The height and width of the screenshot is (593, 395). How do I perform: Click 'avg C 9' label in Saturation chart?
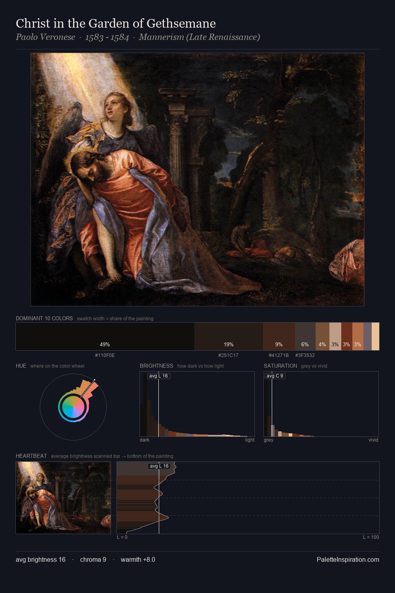(x=275, y=376)
